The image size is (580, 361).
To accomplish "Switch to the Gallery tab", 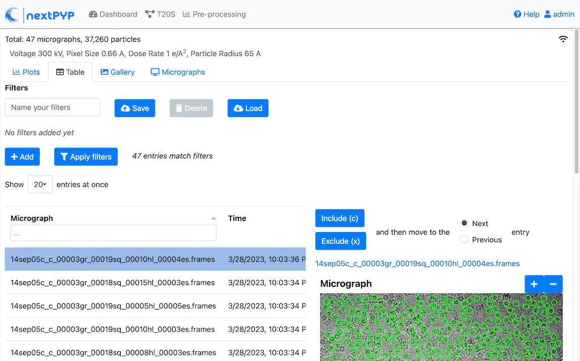I will pyautogui.click(x=117, y=72).
